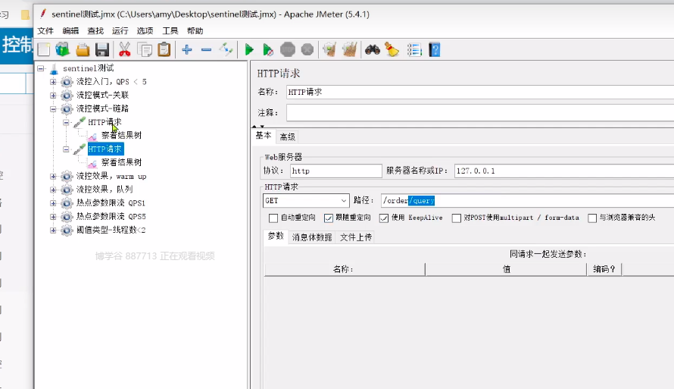This screenshot has width=674, height=389.
Task: Click the 协议 field containing http
Action: coord(335,171)
